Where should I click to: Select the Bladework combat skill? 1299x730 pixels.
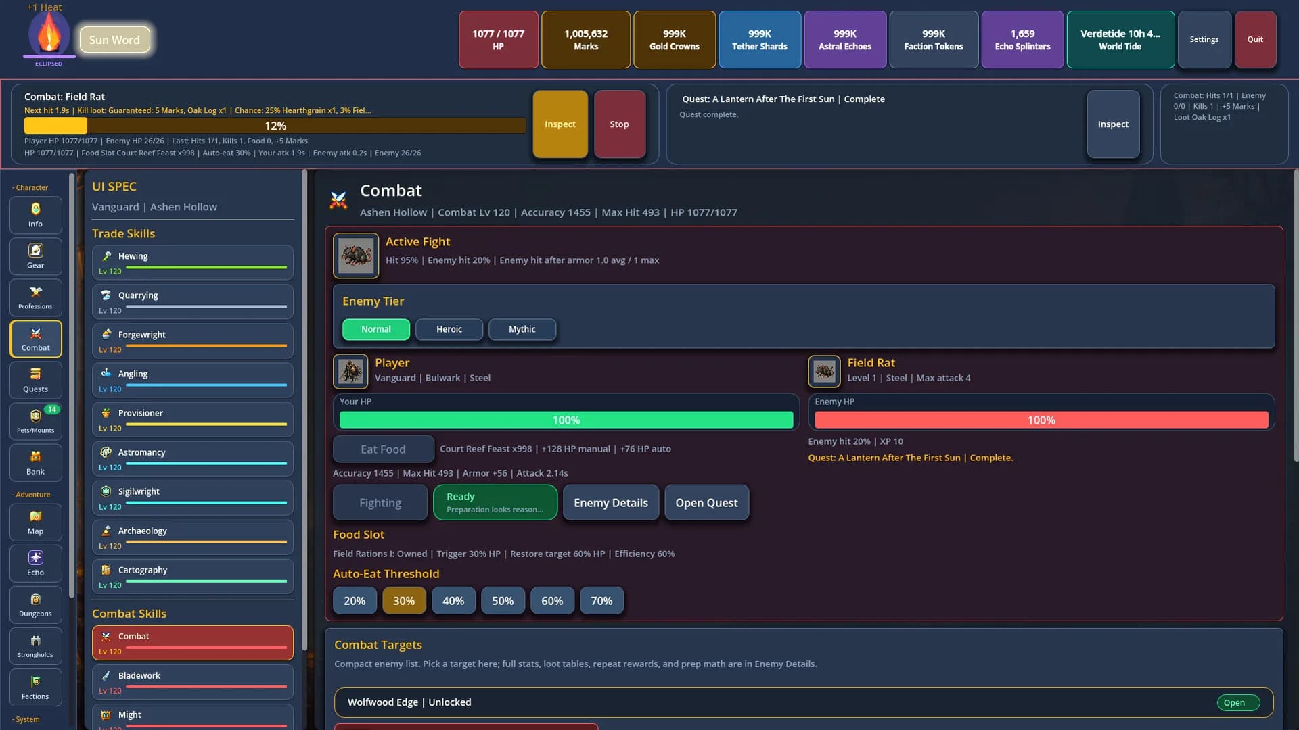click(x=193, y=681)
